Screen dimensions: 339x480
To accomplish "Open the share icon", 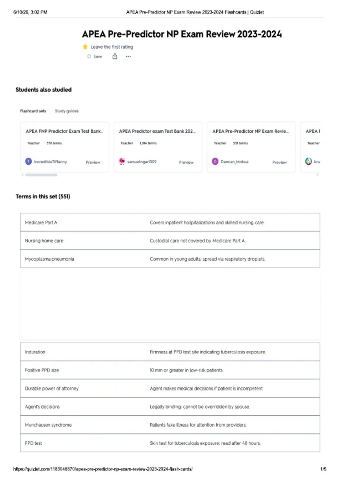I will pyautogui.click(x=115, y=56).
